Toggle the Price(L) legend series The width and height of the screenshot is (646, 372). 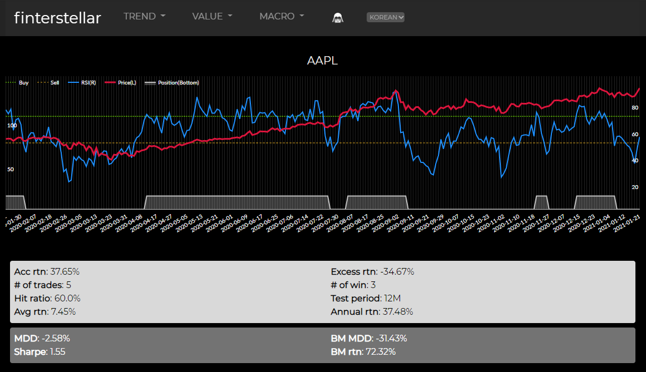click(120, 83)
